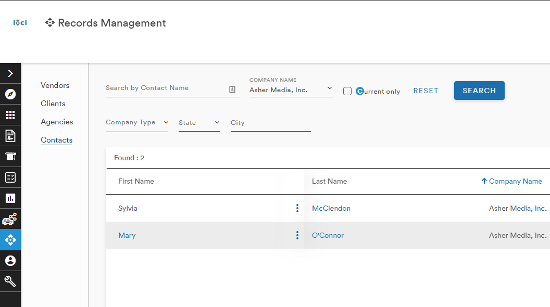Open the compass explore icon in sidebar
Viewport: 550px width, 307px height.
click(x=10, y=94)
